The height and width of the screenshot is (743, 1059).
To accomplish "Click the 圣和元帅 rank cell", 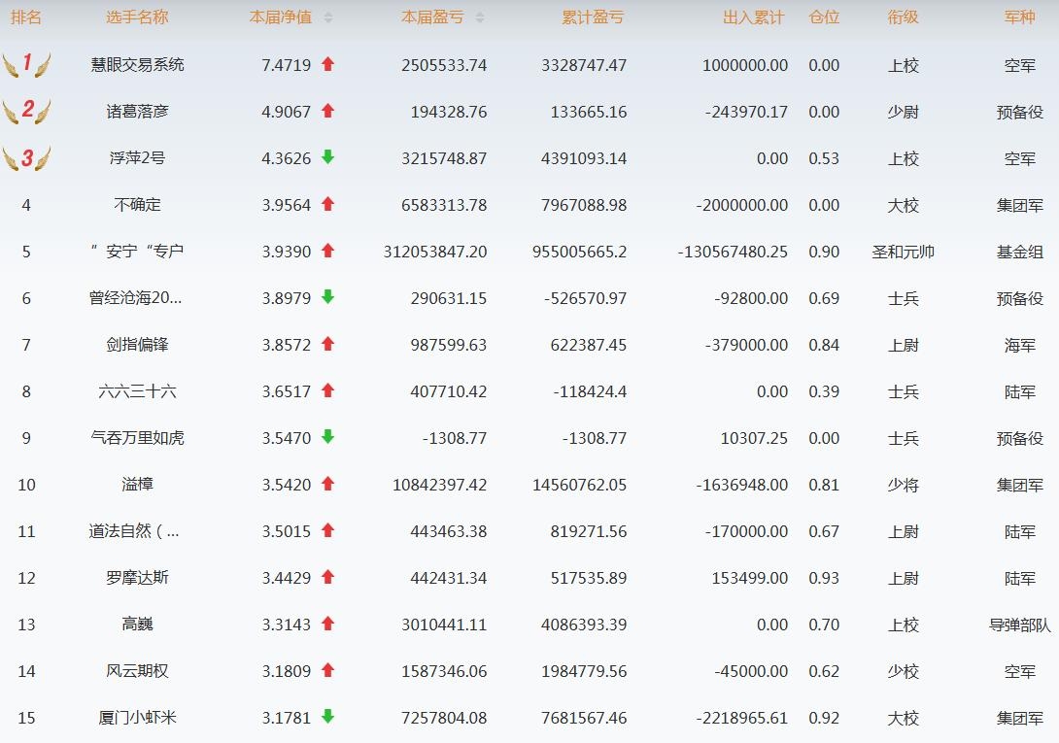I will 903,252.
